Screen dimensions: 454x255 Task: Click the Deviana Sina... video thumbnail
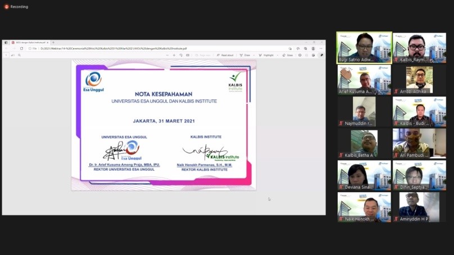364,175
